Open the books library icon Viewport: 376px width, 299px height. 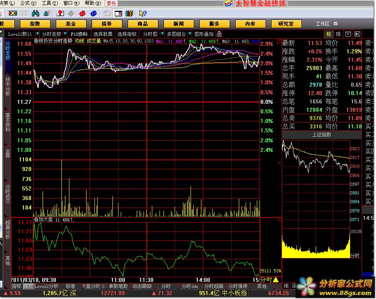click(x=129, y=14)
